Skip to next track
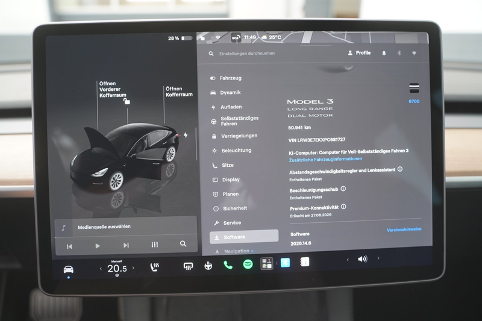The height and width of the screenshot is (321, 482). [126, 245]
